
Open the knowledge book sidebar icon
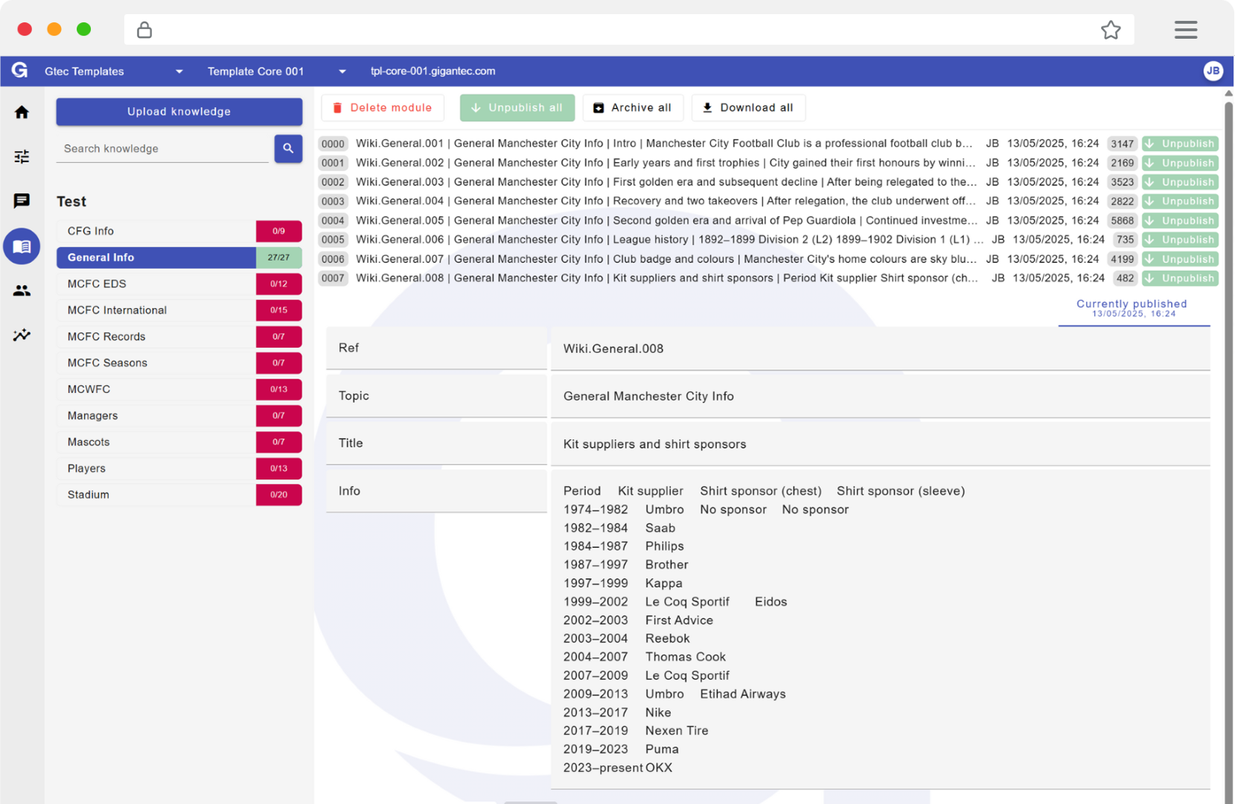pos(22,246)
